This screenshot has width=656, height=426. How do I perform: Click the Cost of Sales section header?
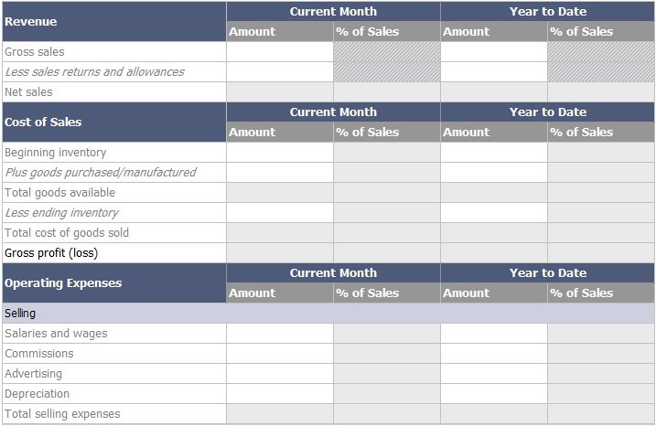coord(114,122)
